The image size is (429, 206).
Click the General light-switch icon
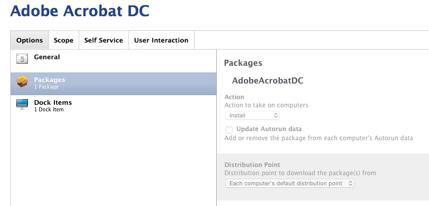[x=22, y=59]
